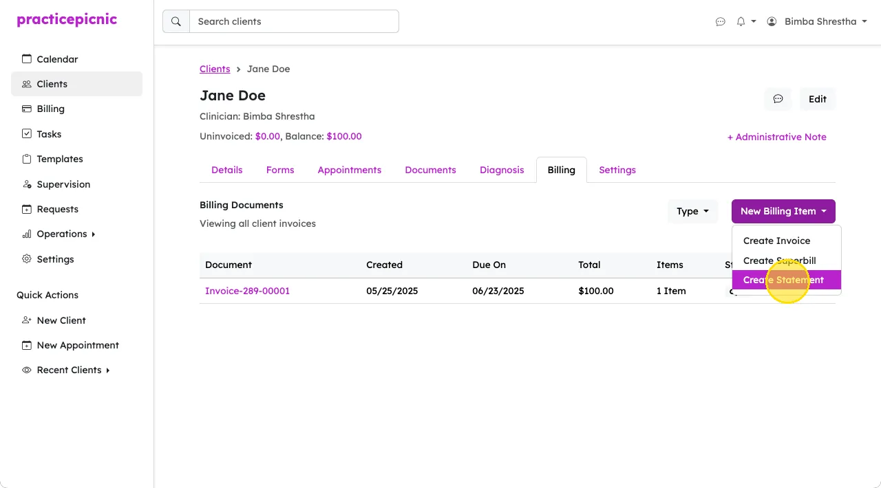The width and height of the screenshot is (881, 488).
Task: Open the Type filter dropdown
Action: pos(693,211)
